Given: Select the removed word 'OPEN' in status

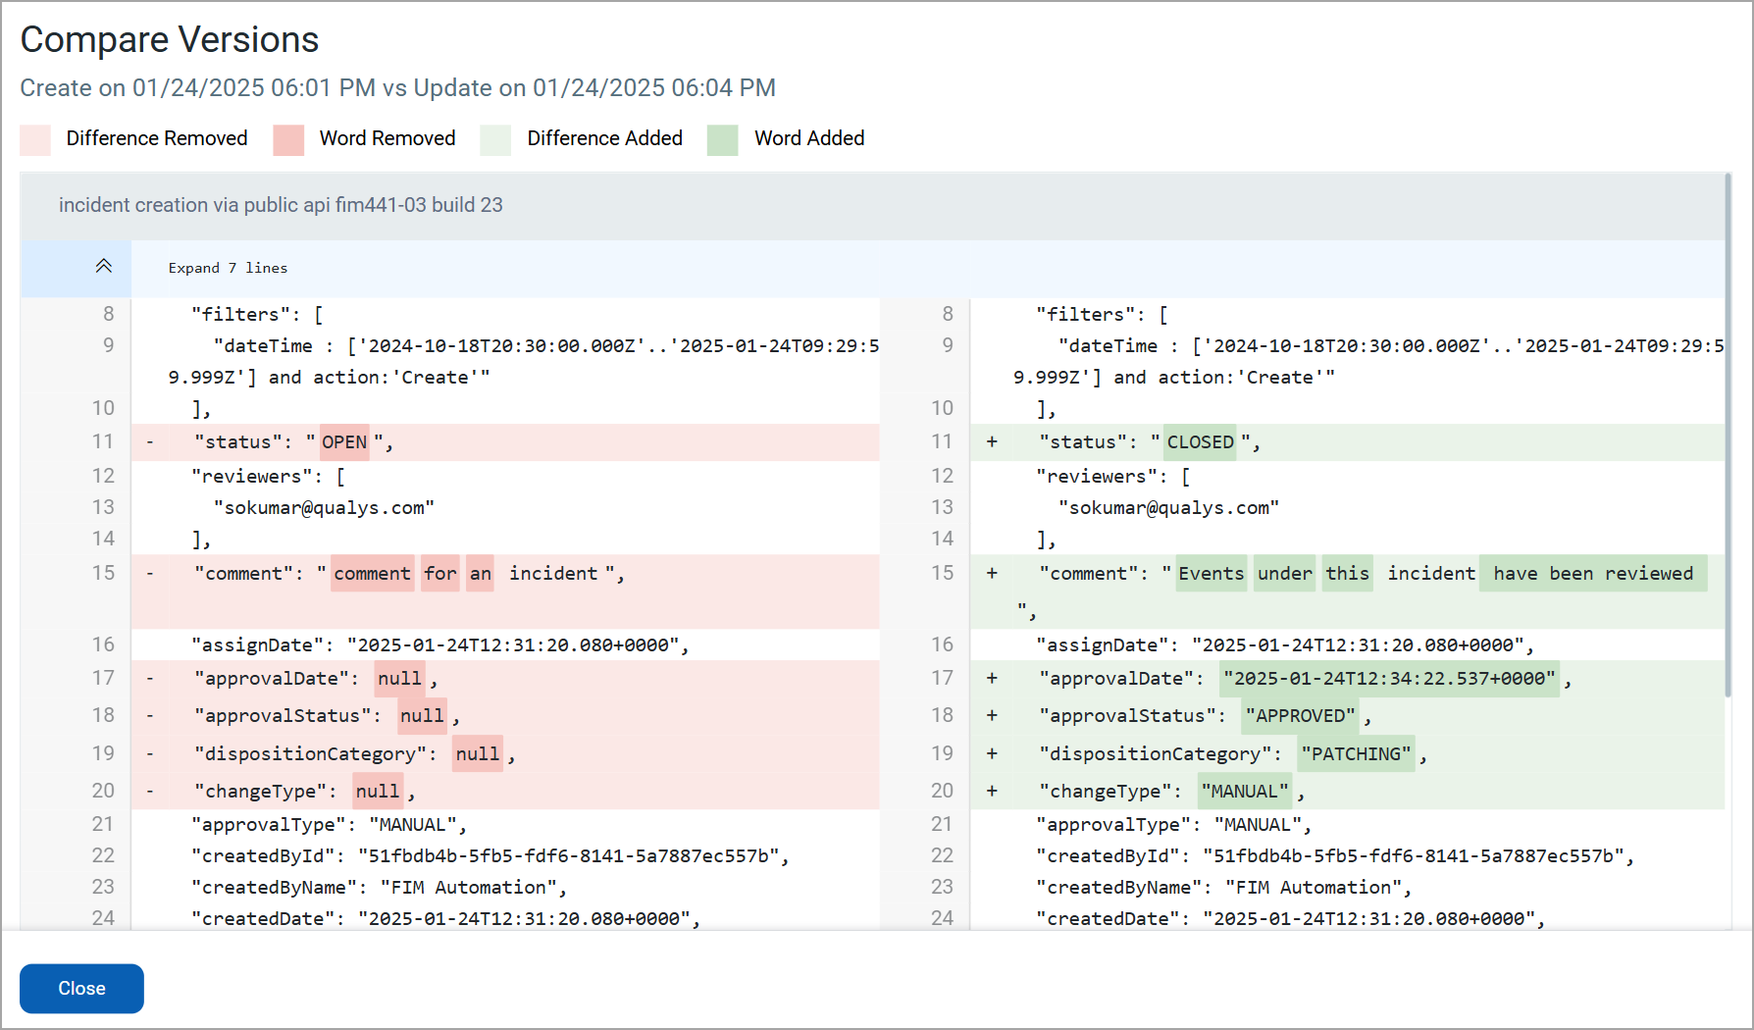Looking at the screenshot, I should 344,442.
